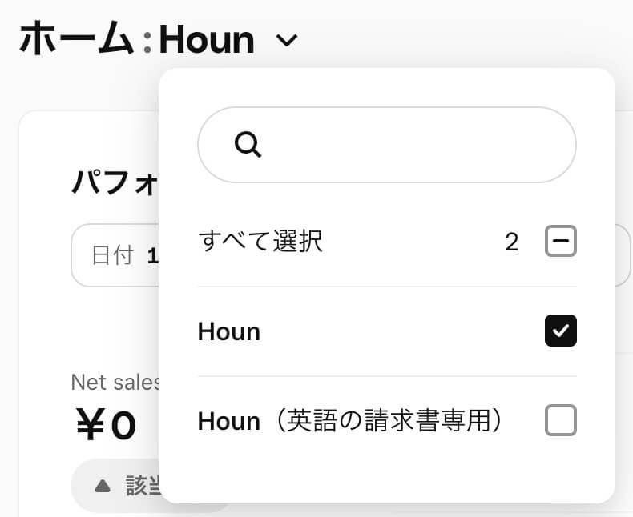This screenshot has height=517, width=633.
Task: Click the selected count number 2
Action: (x=512, y=242)
